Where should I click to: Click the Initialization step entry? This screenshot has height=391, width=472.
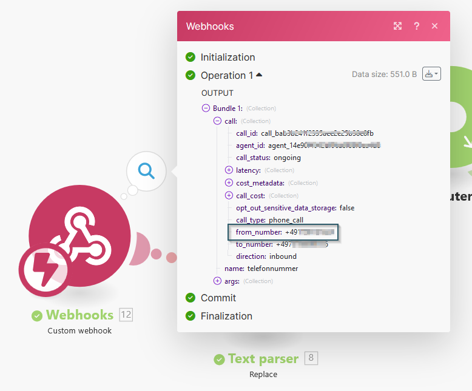click(228, 58)
